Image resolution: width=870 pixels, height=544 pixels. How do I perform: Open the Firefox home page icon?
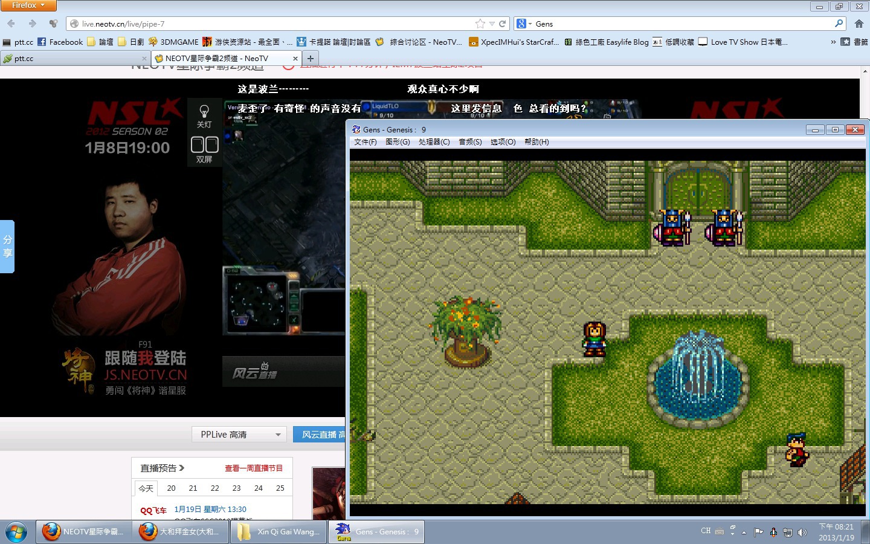tap(859, 24)
